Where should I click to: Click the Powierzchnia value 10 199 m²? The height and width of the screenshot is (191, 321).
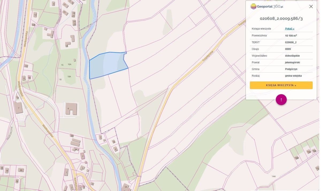tap(291, 36)
